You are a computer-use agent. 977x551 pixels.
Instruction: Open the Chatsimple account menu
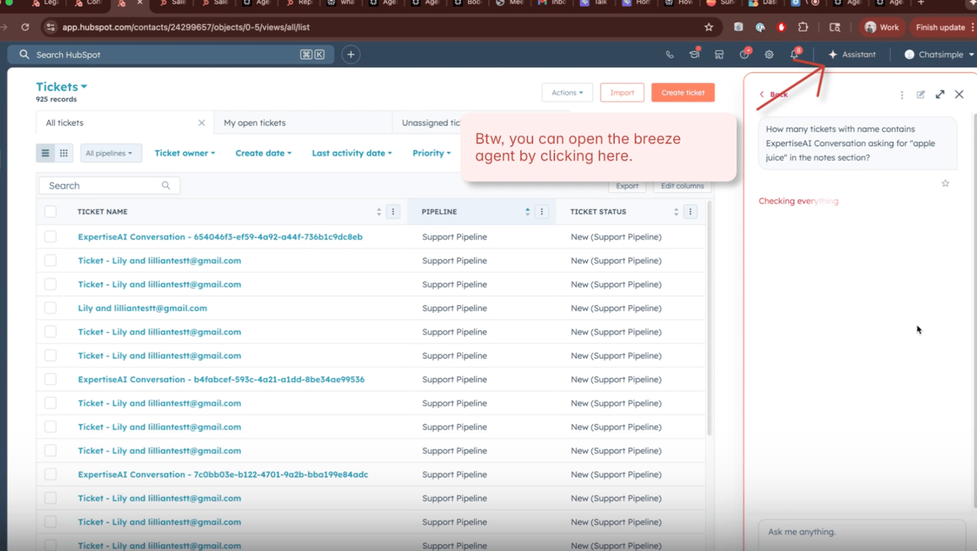[x=939, y=55]
